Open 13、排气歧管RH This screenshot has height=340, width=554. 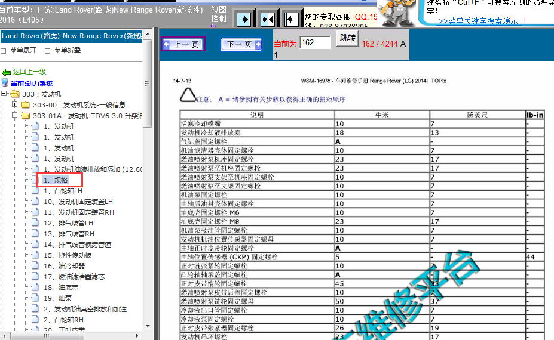coord(69,234)
